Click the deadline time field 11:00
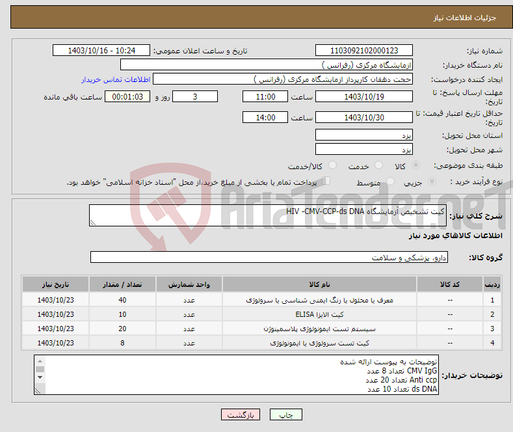This screenshot has height=432, width=513. coord(265,96)
